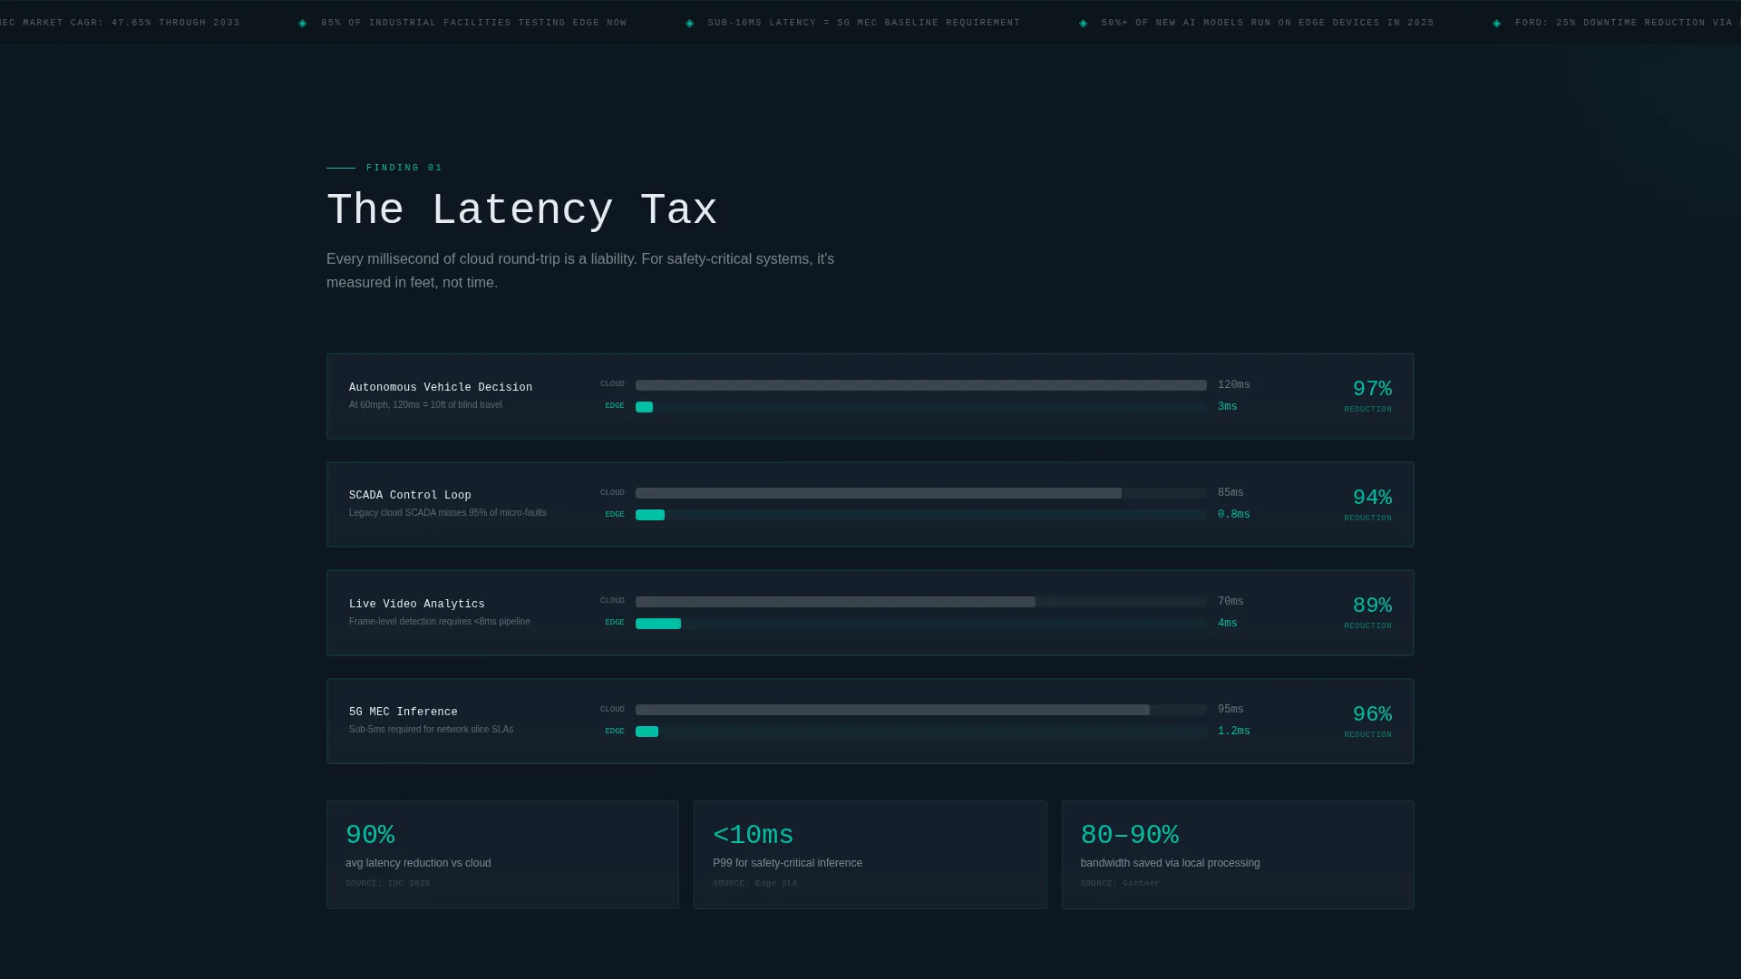Click the 94% reduction figure
This screenshot has height=979, width=1741.
click(1372, 498)
